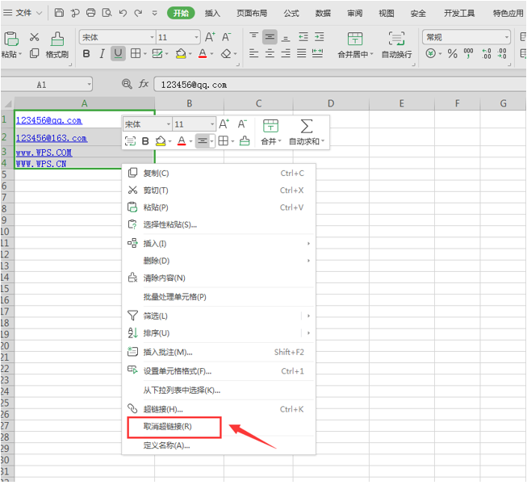Switch to the Page Layout (页面布局) tab

(252, 14)
